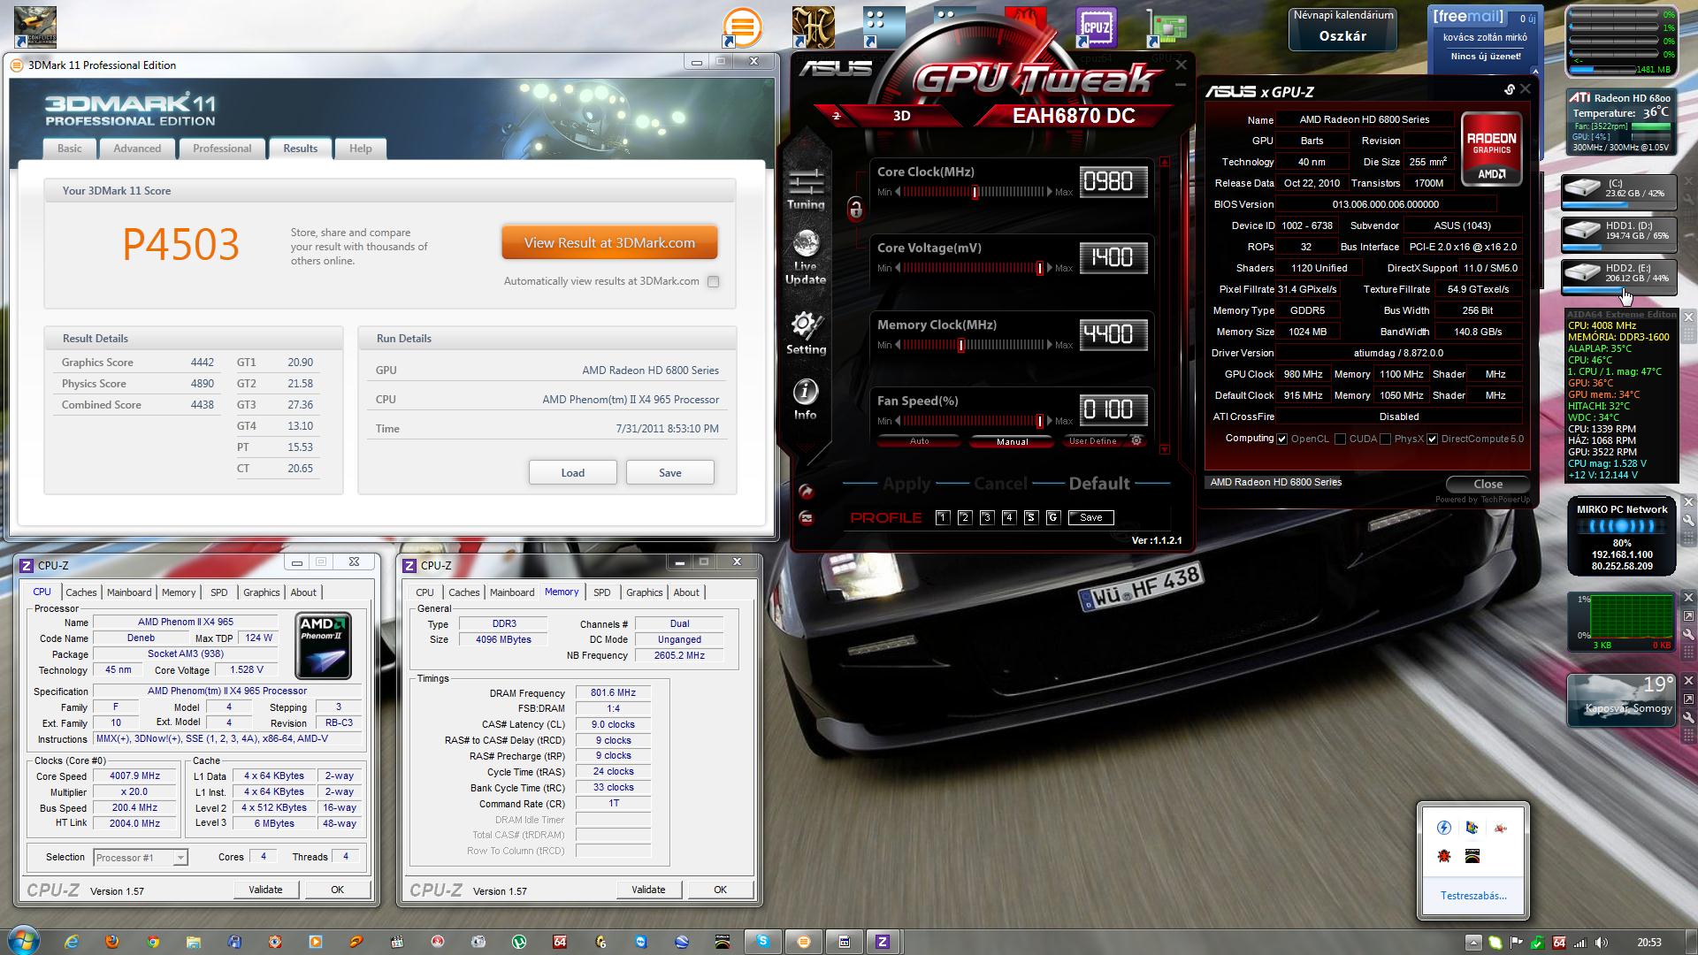Click the fan speed Max arrow
The width and height of the screenshot is (1698, 955).
[x=1050, y=421]
